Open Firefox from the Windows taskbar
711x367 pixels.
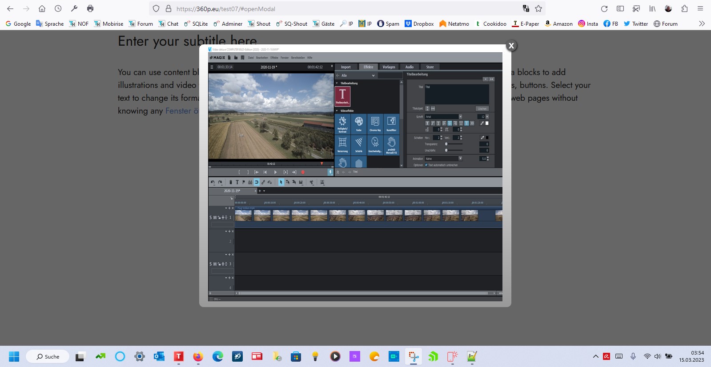(x=198, y=356)
